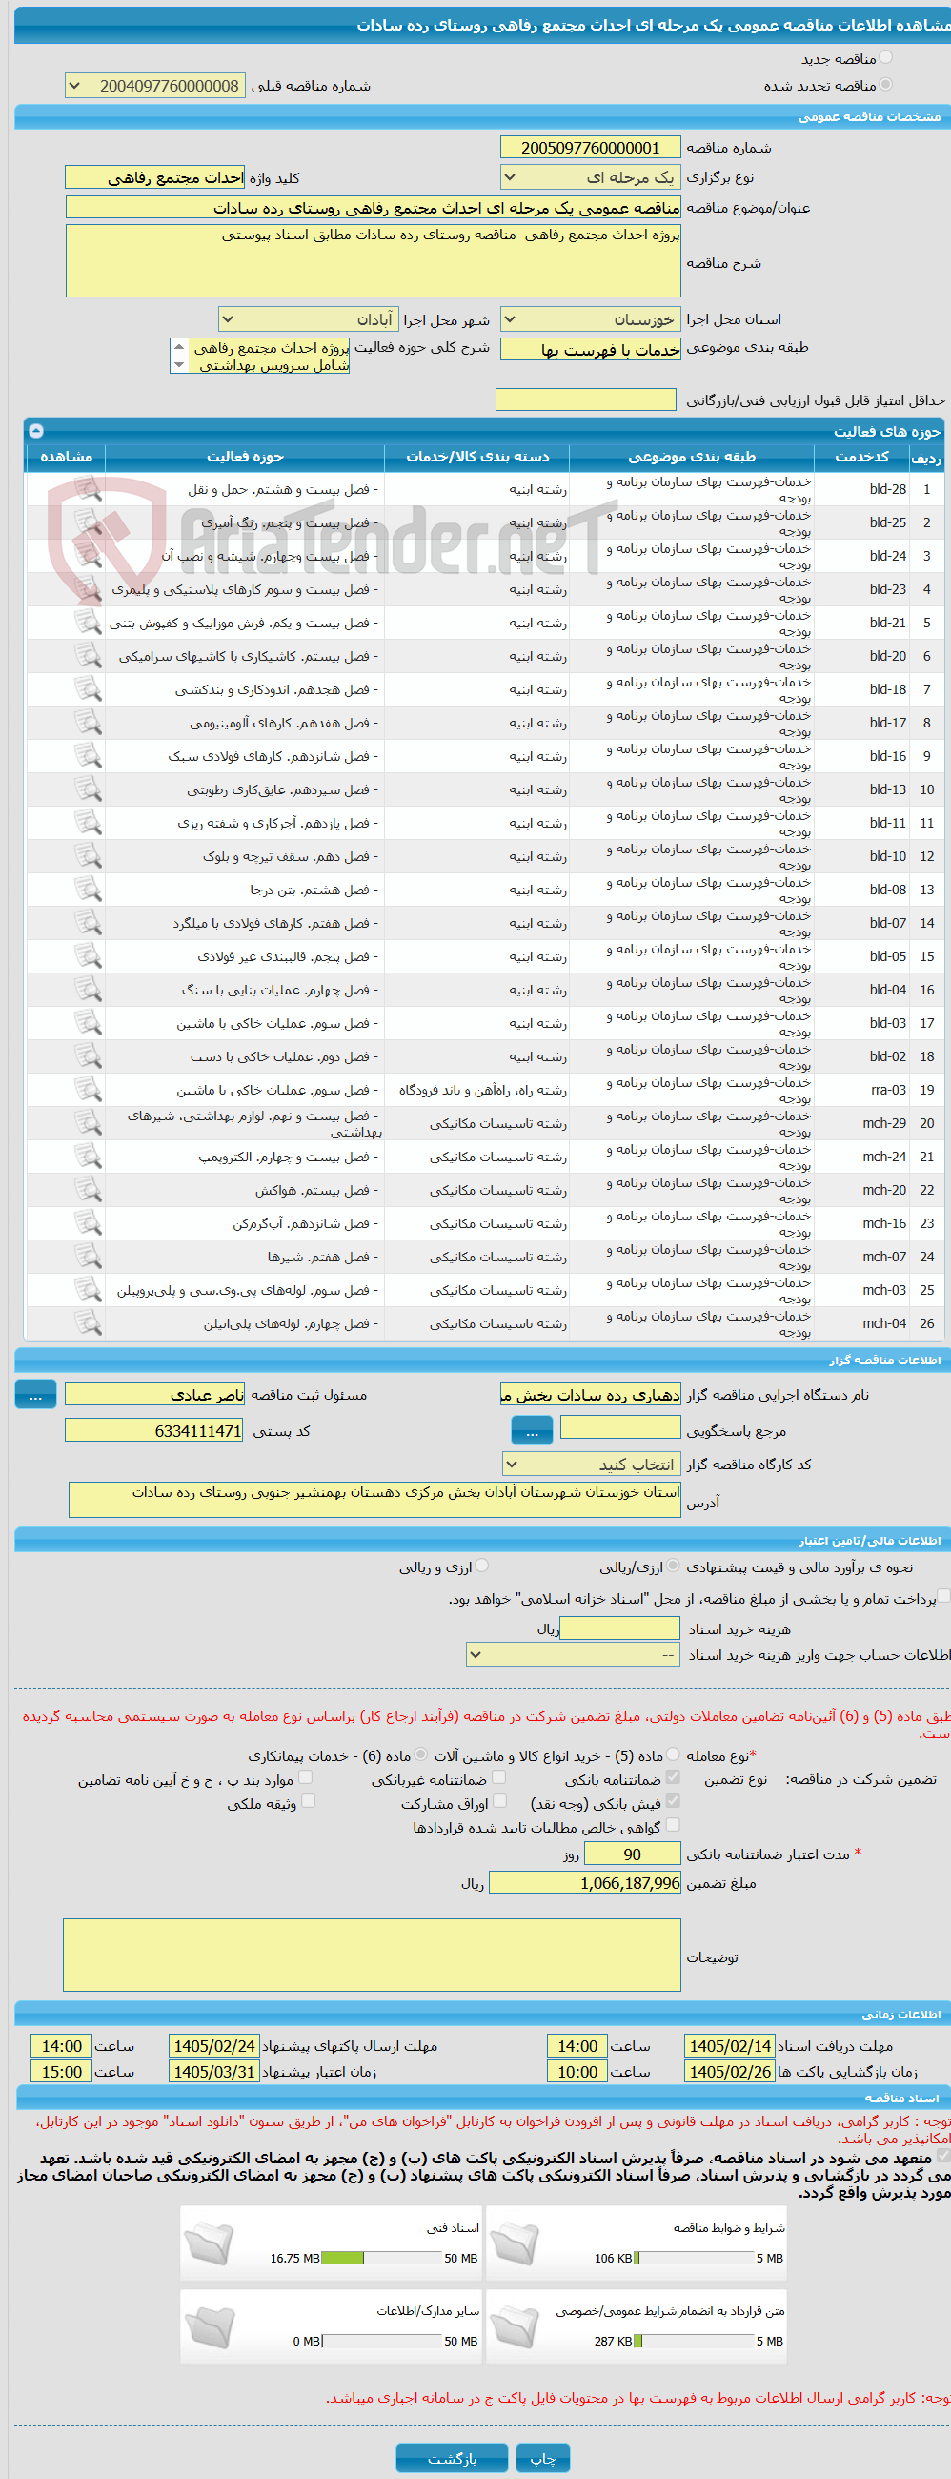The image size is (951, 2479).
Task: Toggle وثیقه ملکی checkbox
Action: (x=308, y=1800)
